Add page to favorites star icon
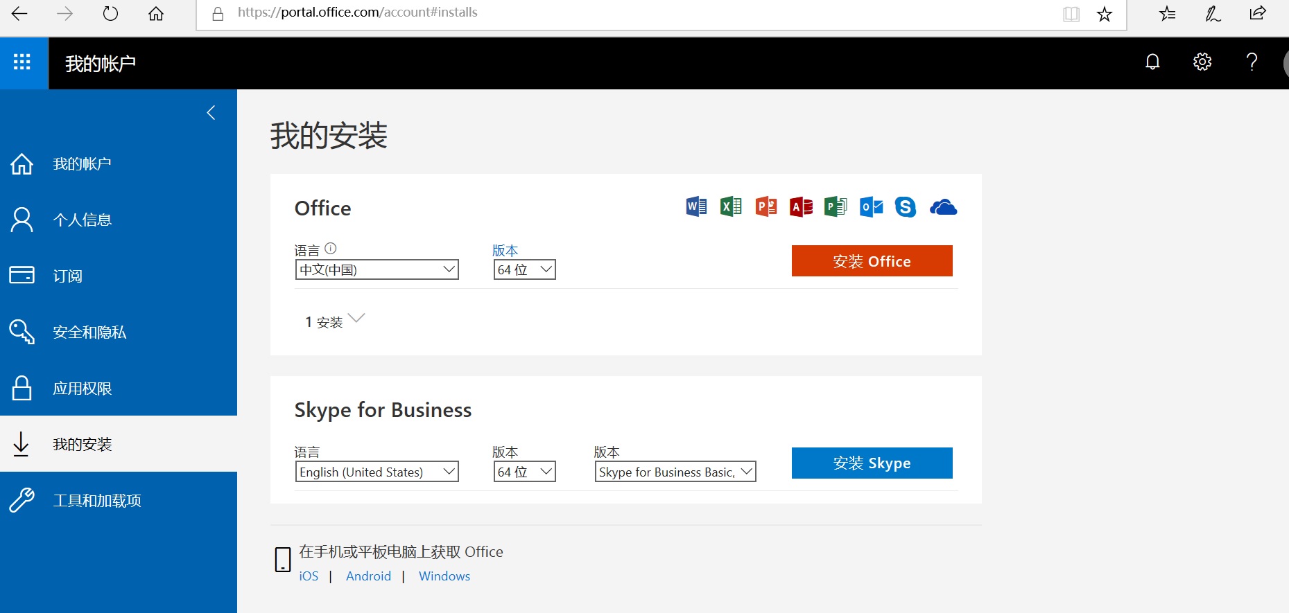1289x613 pixels. click(x=1105, y=14)
